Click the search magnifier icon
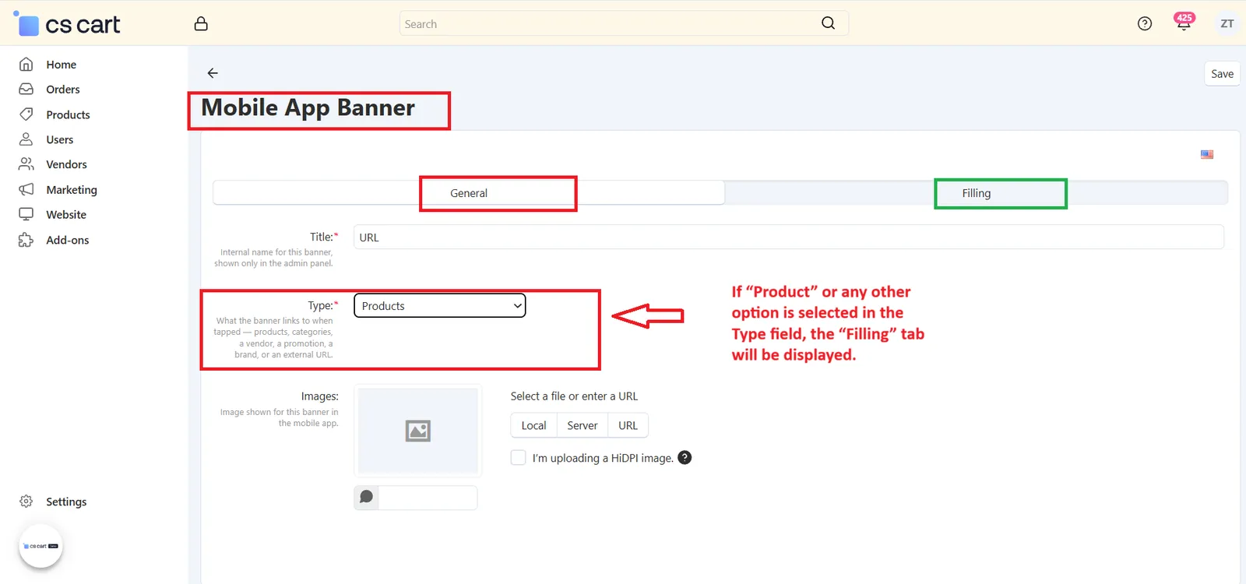The height and width of the screenshot is (584, 1246). click(828, 23)
